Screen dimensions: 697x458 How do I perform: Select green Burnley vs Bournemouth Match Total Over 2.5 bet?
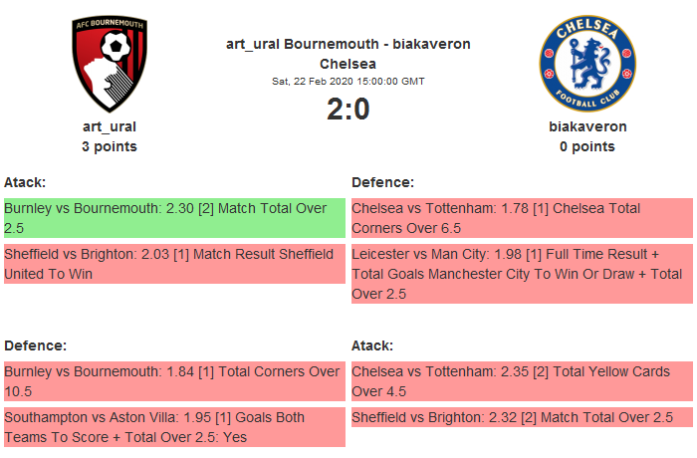[x=174, y=218]
